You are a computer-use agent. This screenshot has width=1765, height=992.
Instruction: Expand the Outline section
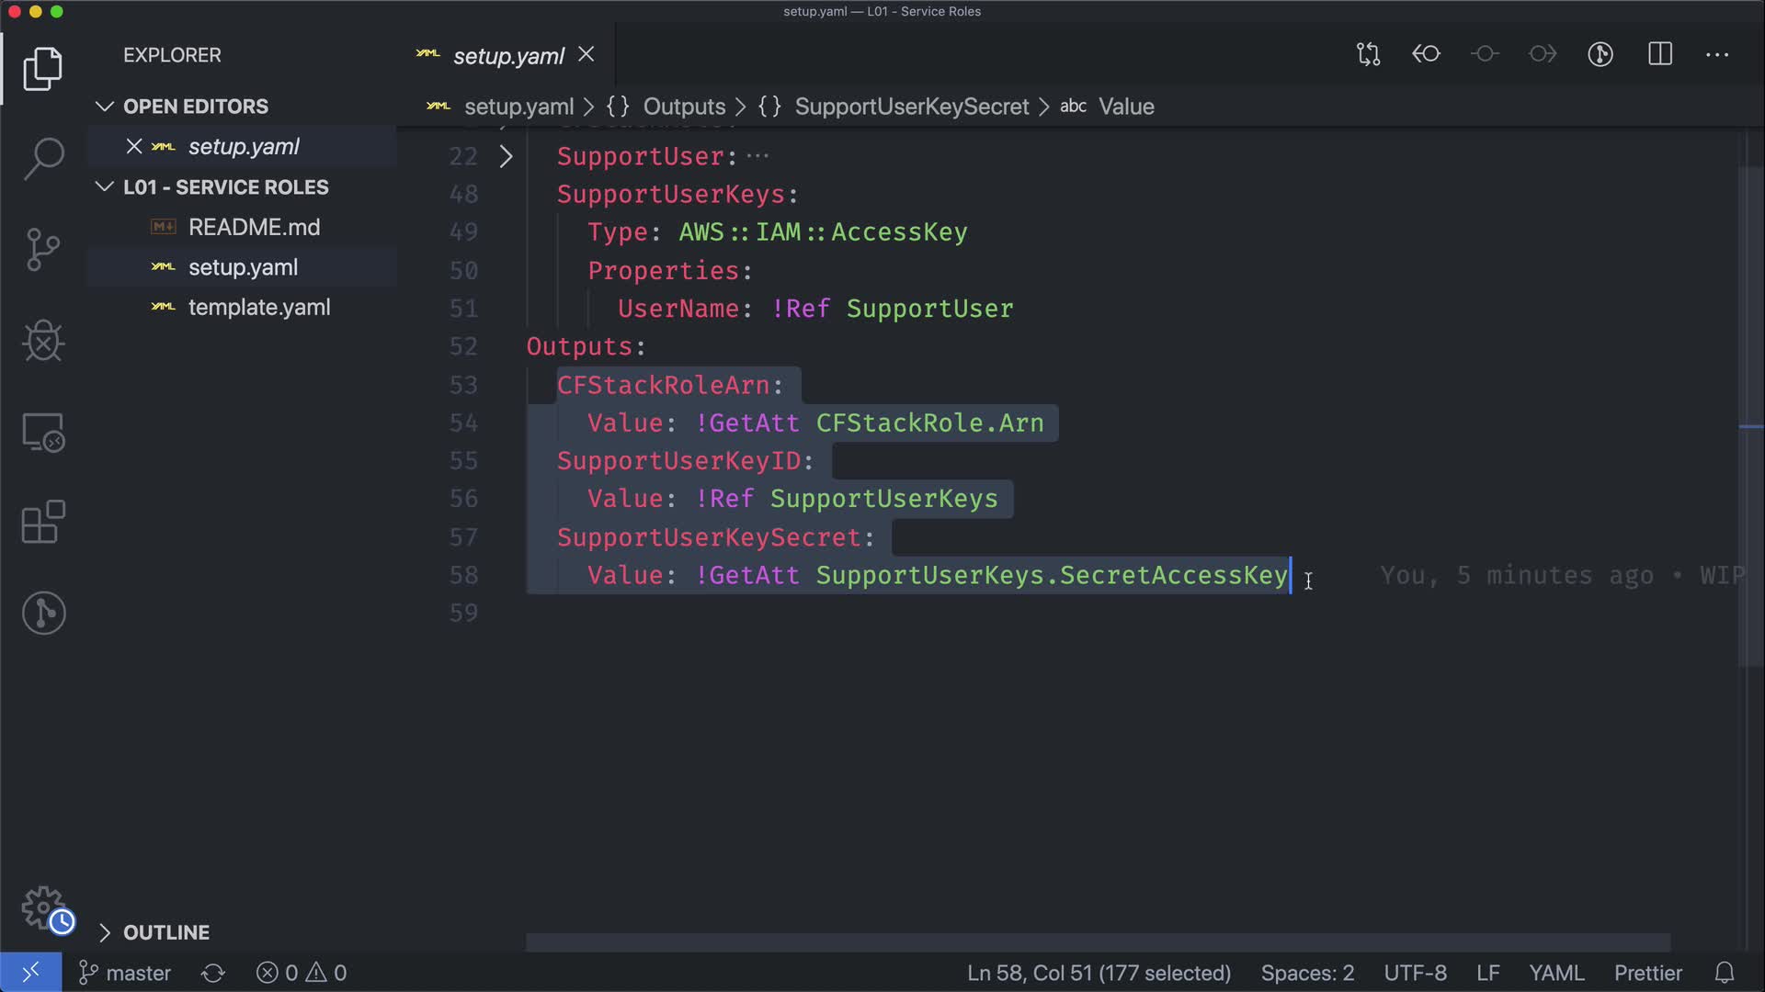click(x=105, y=932)
